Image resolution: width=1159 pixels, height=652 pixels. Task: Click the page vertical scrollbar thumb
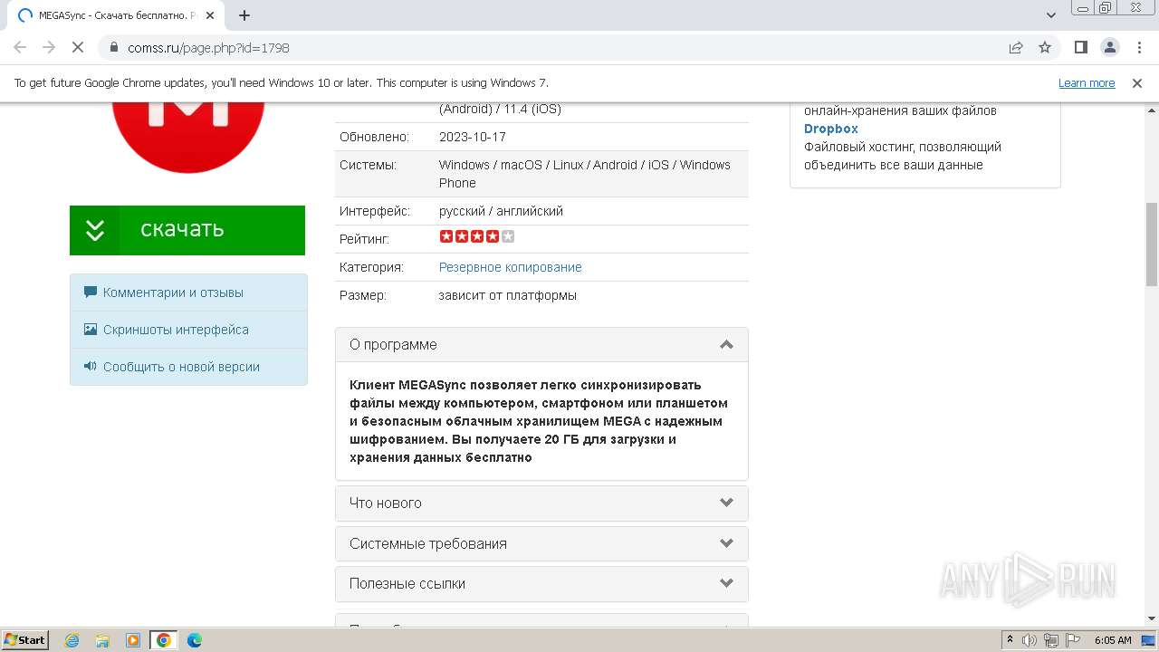click(1151, 244)
